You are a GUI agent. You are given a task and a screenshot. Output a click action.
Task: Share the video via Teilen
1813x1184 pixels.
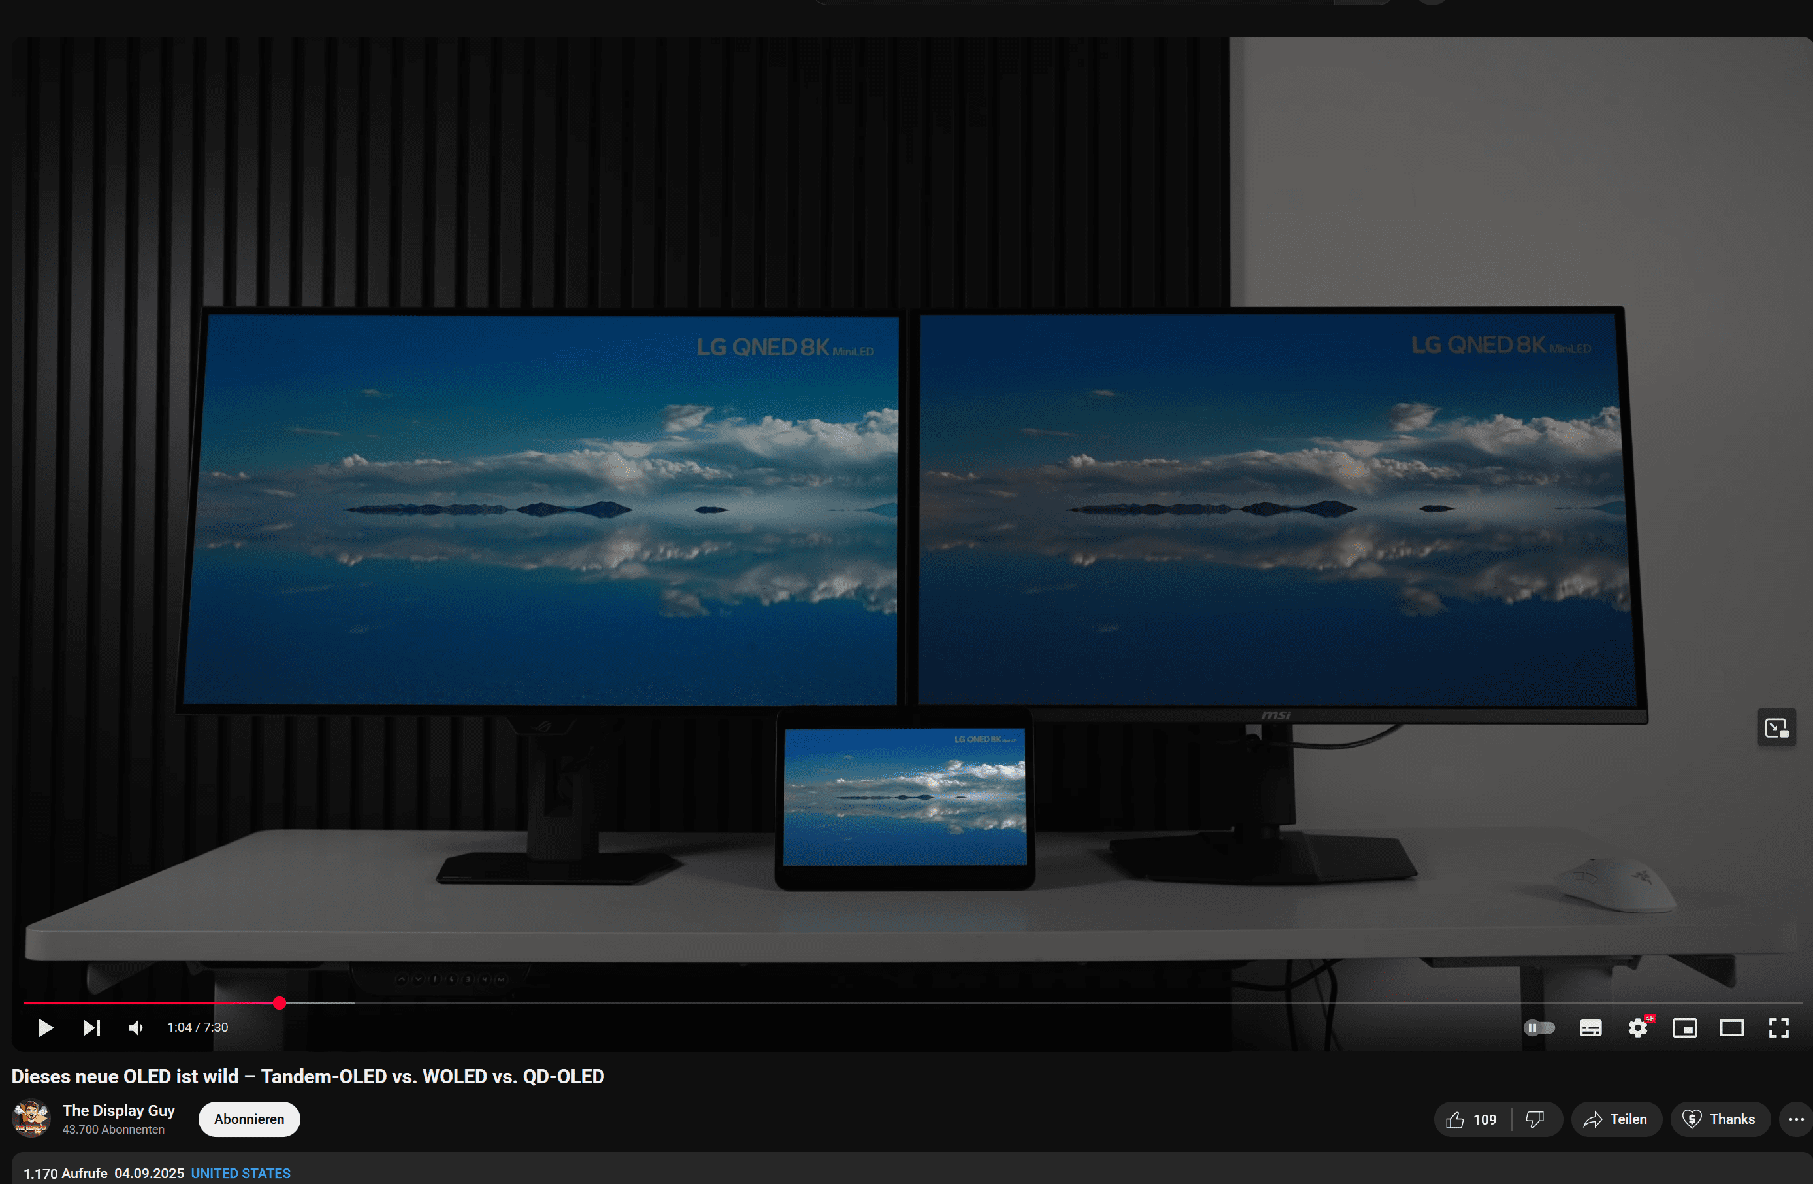coord(1616,1119)
